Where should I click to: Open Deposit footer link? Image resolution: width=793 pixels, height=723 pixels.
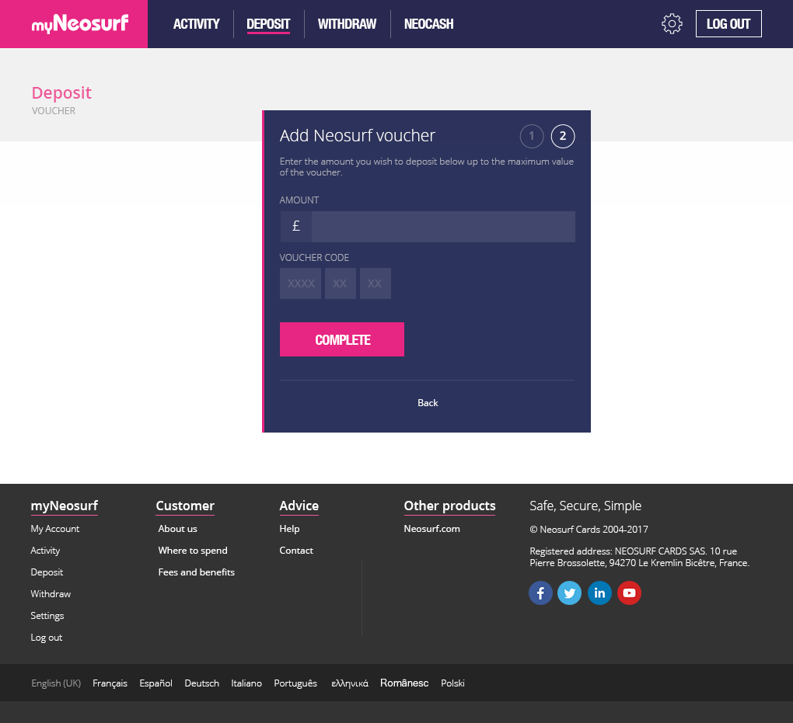47,572
